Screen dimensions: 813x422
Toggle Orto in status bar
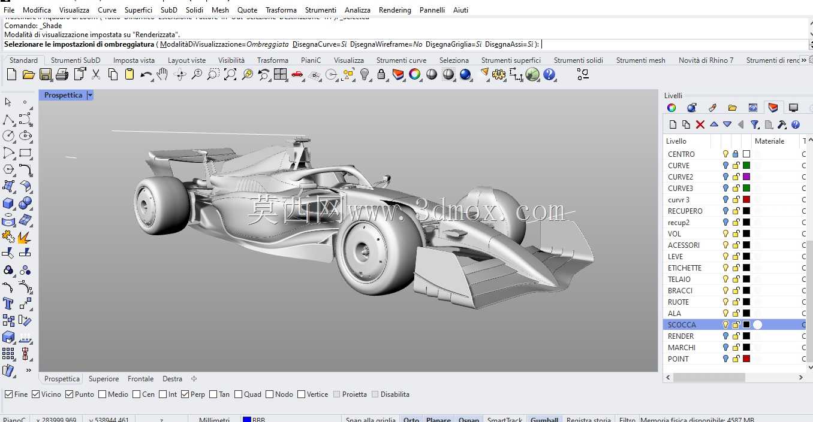pos(411,420)
